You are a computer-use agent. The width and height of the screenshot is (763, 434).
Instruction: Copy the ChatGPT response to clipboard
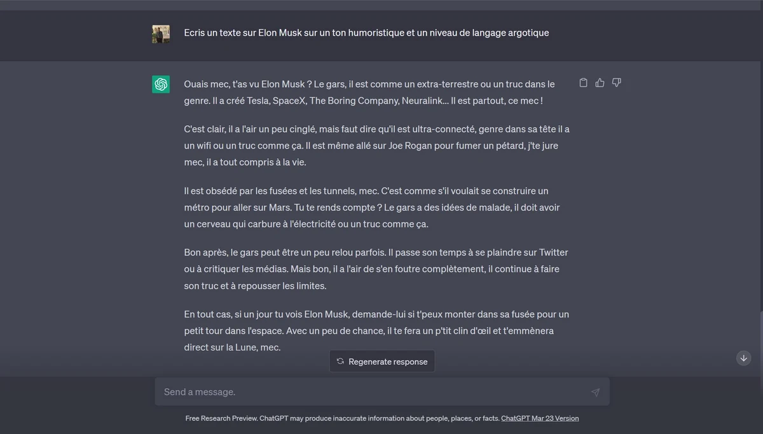pos(583,83)
